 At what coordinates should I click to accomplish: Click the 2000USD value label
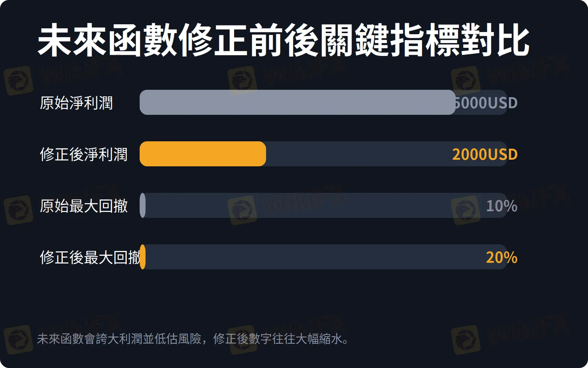(x=485, y=155)
